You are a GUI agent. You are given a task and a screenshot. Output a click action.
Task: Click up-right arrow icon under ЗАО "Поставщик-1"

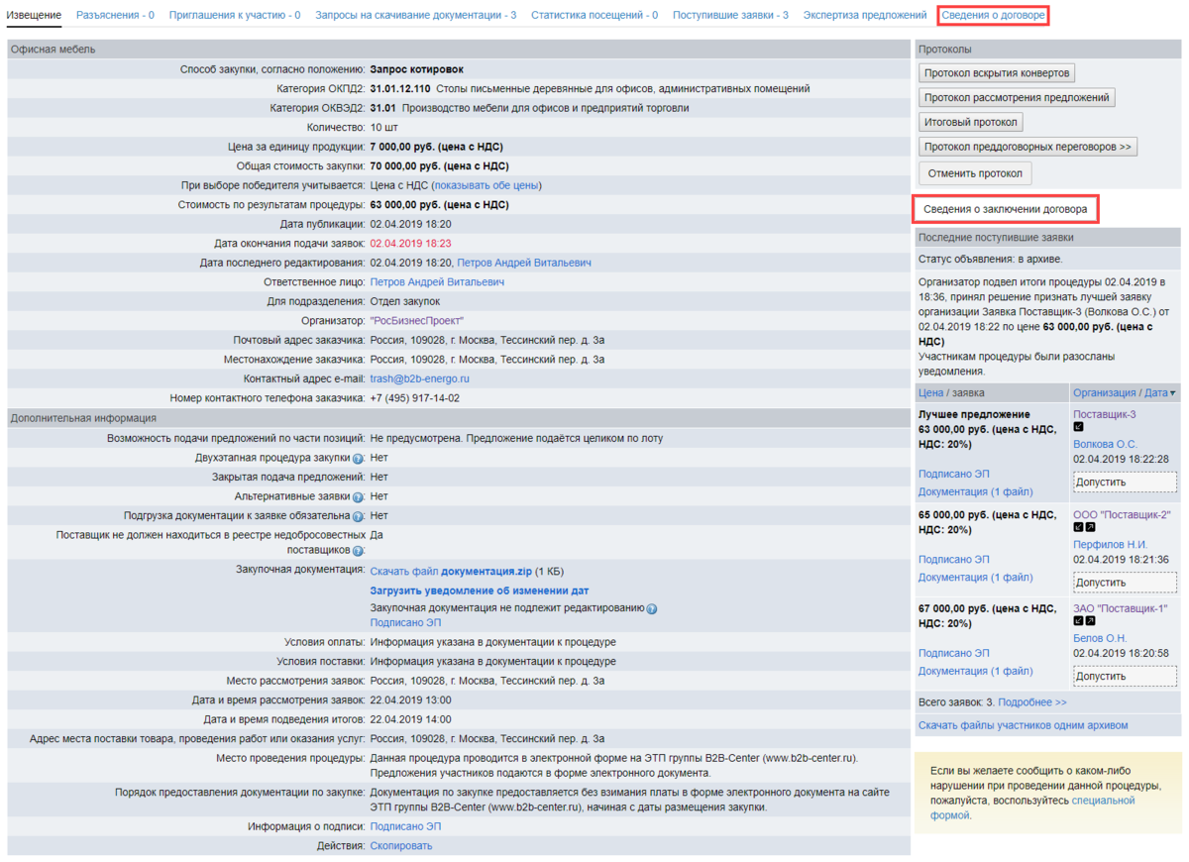pyautogui.click(x=1090, y=623)
